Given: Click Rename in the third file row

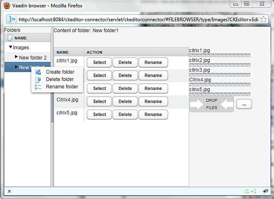Looking at the screenshot, I should (153, 89).
